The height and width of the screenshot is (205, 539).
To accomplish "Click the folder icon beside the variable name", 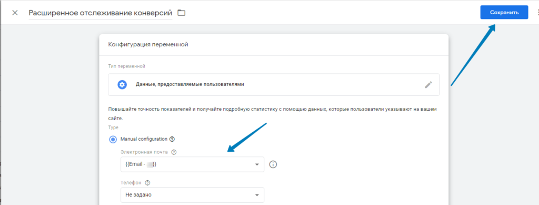I will point(181,13).
